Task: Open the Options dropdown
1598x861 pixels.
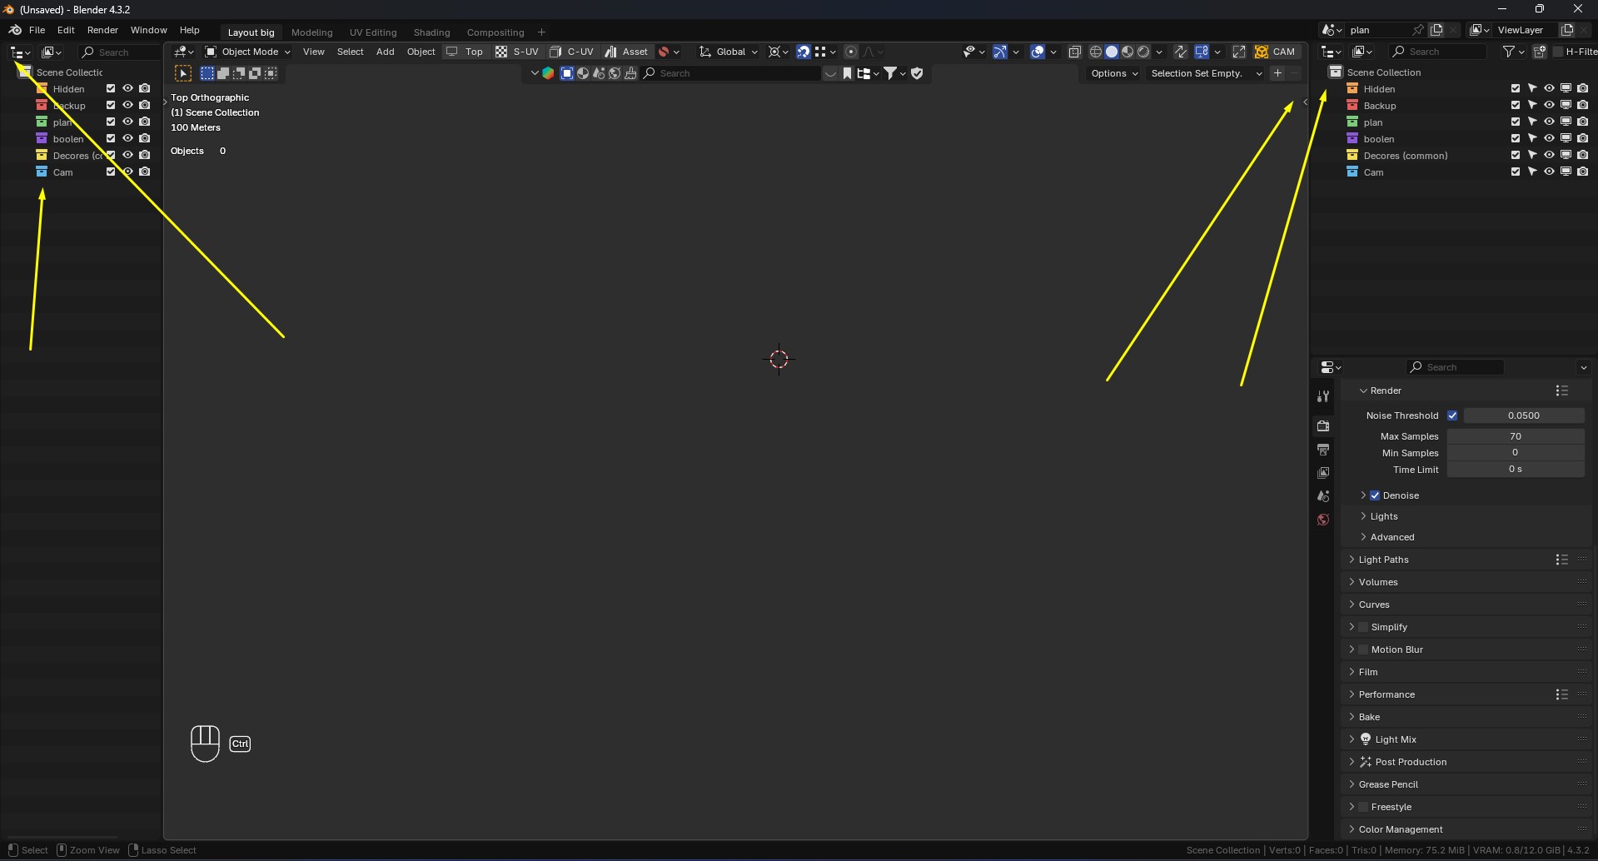Action: pos(1114,73)
